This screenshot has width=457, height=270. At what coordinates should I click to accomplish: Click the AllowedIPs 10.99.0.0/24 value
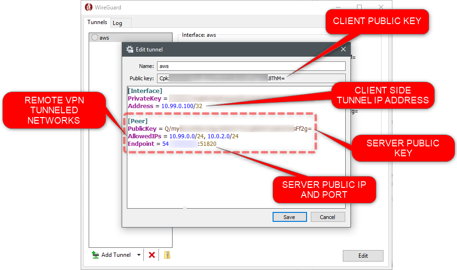pos(187,136)
